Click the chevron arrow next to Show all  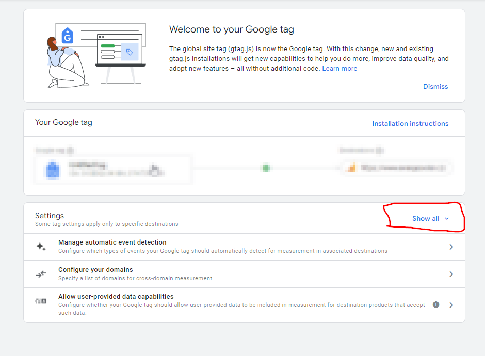(x=447, y=219)
